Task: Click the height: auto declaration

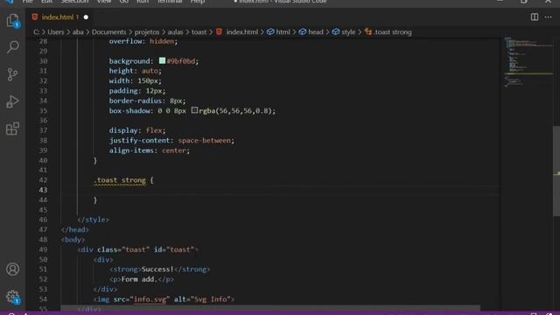Action: [x=136, y=71]
